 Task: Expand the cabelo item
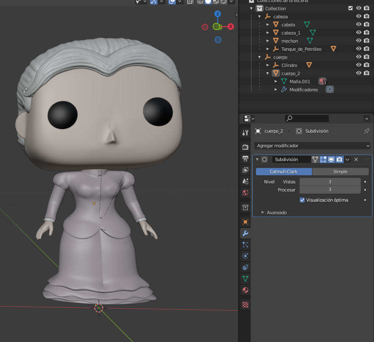[x=267, y=25]
